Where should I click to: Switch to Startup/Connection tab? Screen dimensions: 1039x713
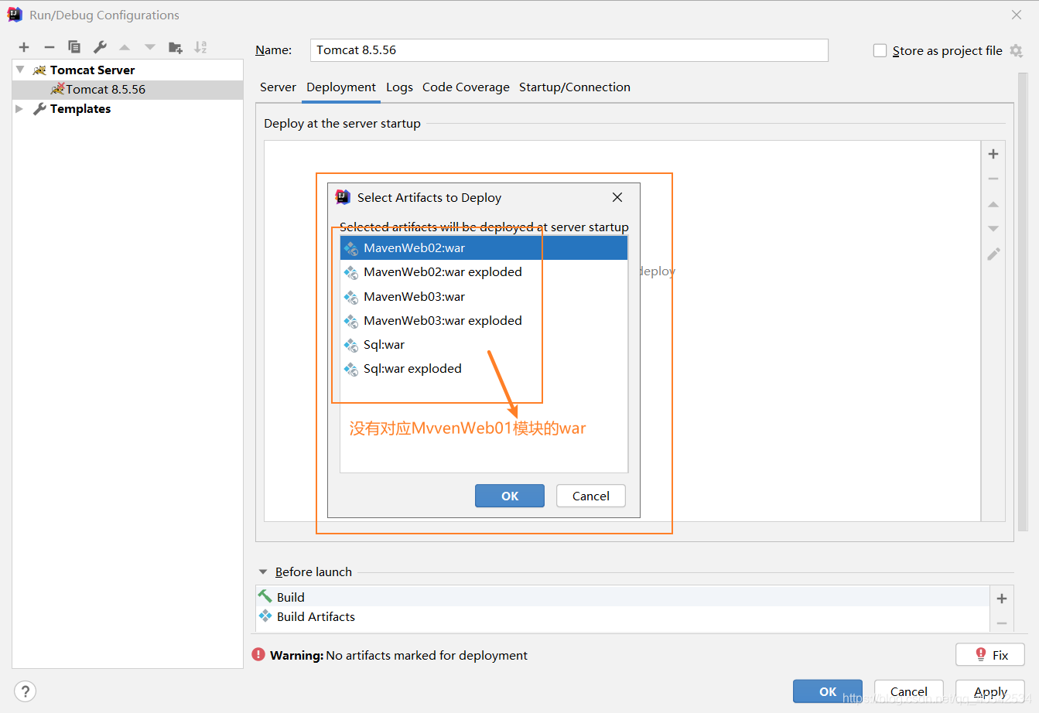tap(575, 87)
